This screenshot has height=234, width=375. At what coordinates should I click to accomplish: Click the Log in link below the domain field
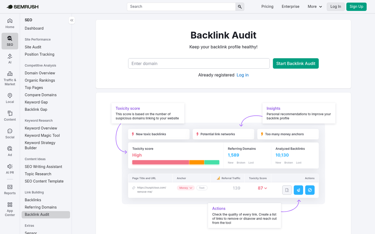(242, 75)
